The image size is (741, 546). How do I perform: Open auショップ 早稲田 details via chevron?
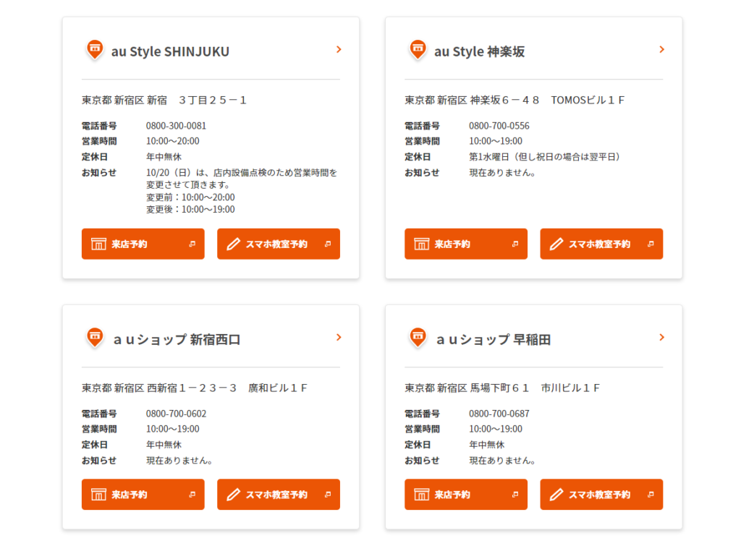661,337
